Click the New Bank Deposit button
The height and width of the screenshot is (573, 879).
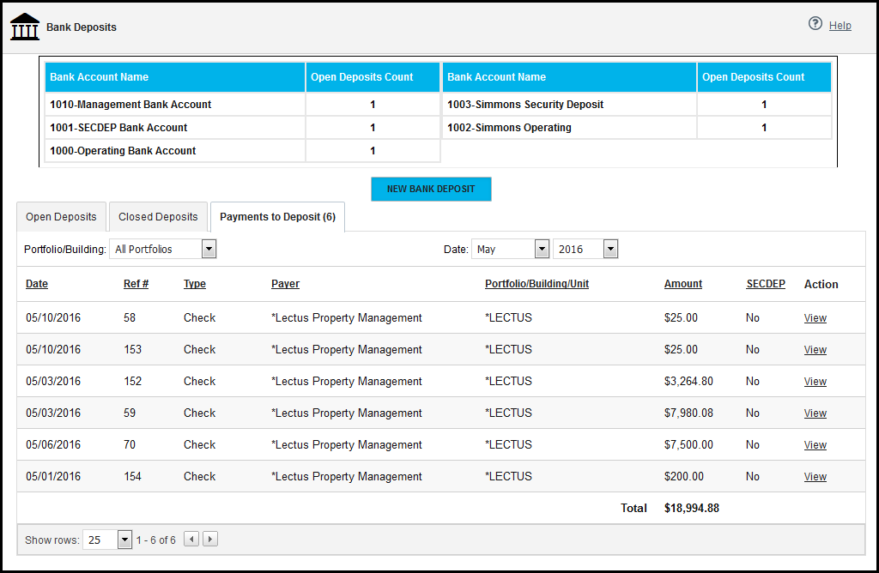431,189
